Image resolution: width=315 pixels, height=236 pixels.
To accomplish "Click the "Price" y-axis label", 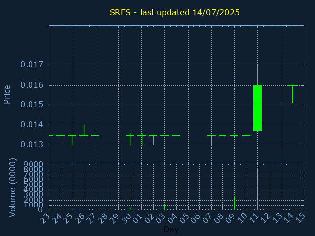I will point(7,94).
